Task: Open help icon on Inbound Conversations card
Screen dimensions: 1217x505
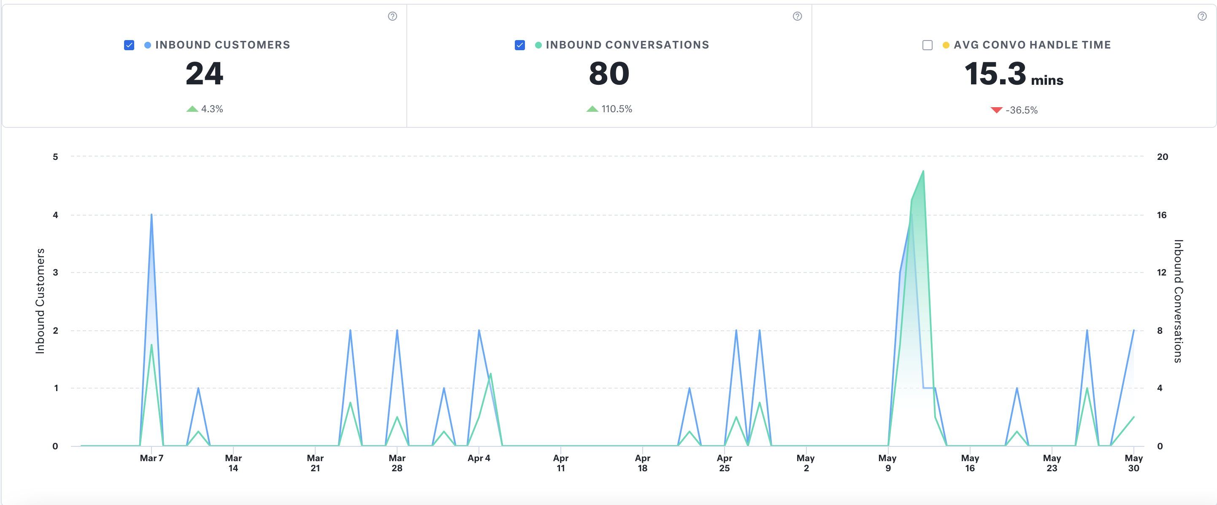Action: click(x=797, y=16)
